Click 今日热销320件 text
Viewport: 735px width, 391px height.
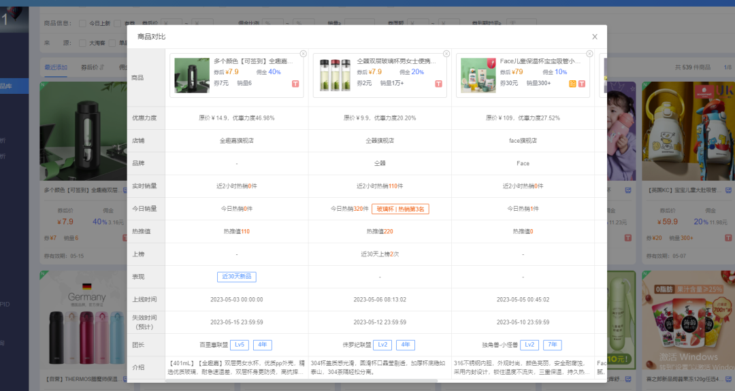[350, 209]
